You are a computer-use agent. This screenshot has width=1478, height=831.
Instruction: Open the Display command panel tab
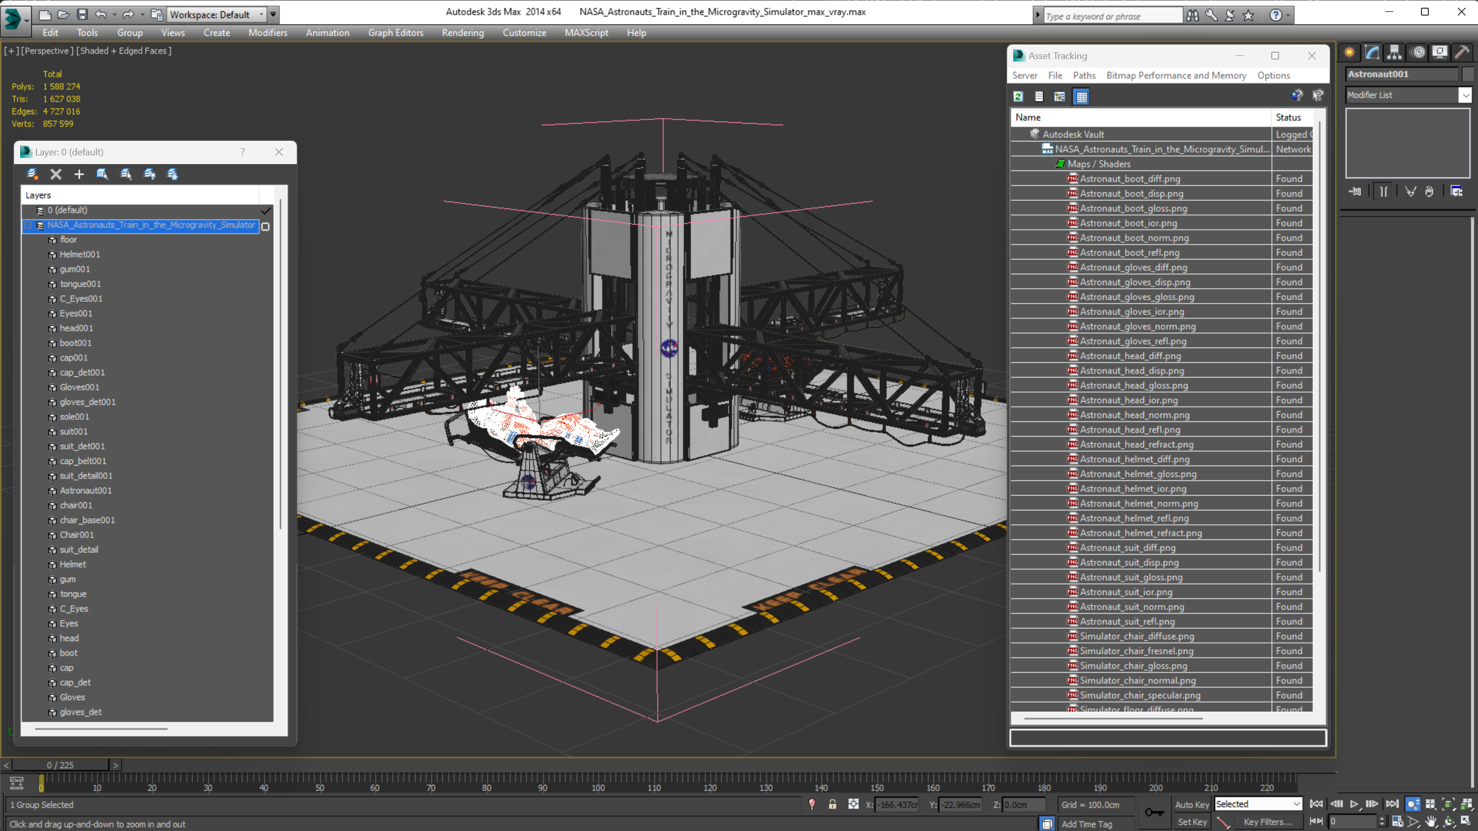[x=1440, y=53]
